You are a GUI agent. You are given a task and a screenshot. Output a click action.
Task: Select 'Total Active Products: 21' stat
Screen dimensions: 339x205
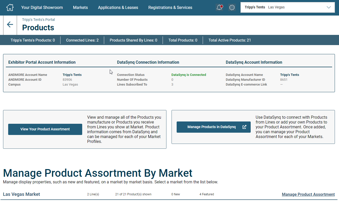(230, 40)
